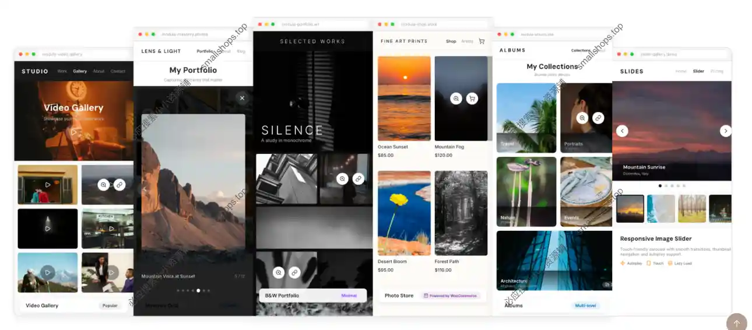752x330 pixels.
Task: Click the Powered by WooCommerce badge
Action: click(x=450, y=296)
